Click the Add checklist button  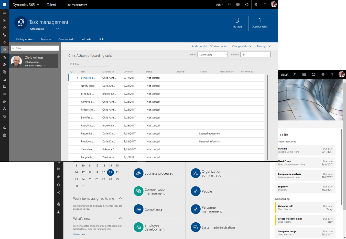198,46
